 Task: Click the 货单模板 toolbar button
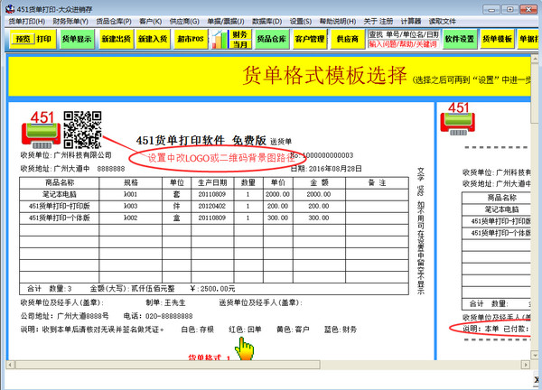497,39
